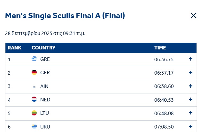The width and height of the screenshot is (201, 132).
Task: Click the Greece flag icon
Action: click(34, 59)
